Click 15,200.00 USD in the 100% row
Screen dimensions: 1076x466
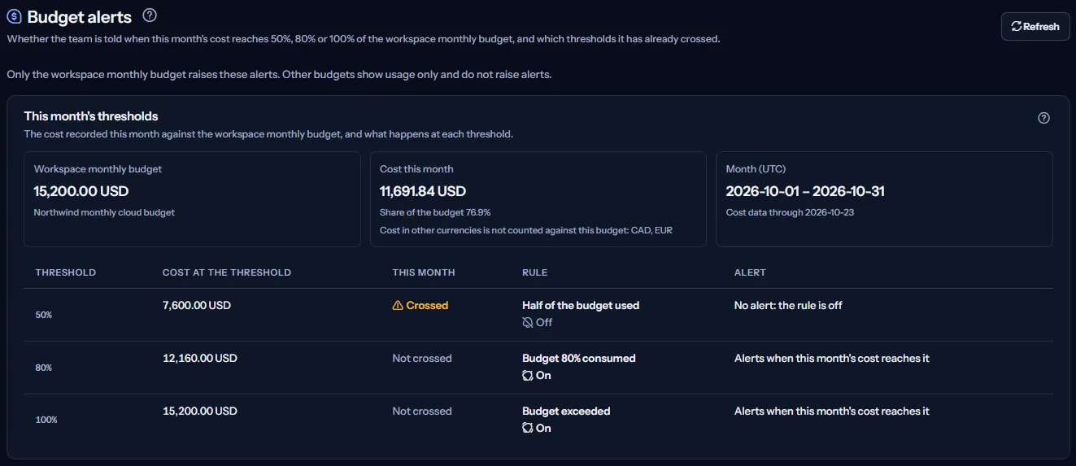coord(200,412)
